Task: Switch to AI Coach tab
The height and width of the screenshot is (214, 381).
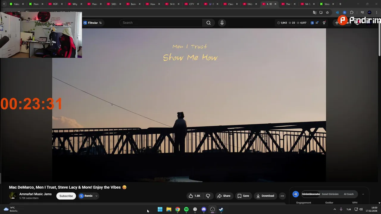Action: [349, 194]
